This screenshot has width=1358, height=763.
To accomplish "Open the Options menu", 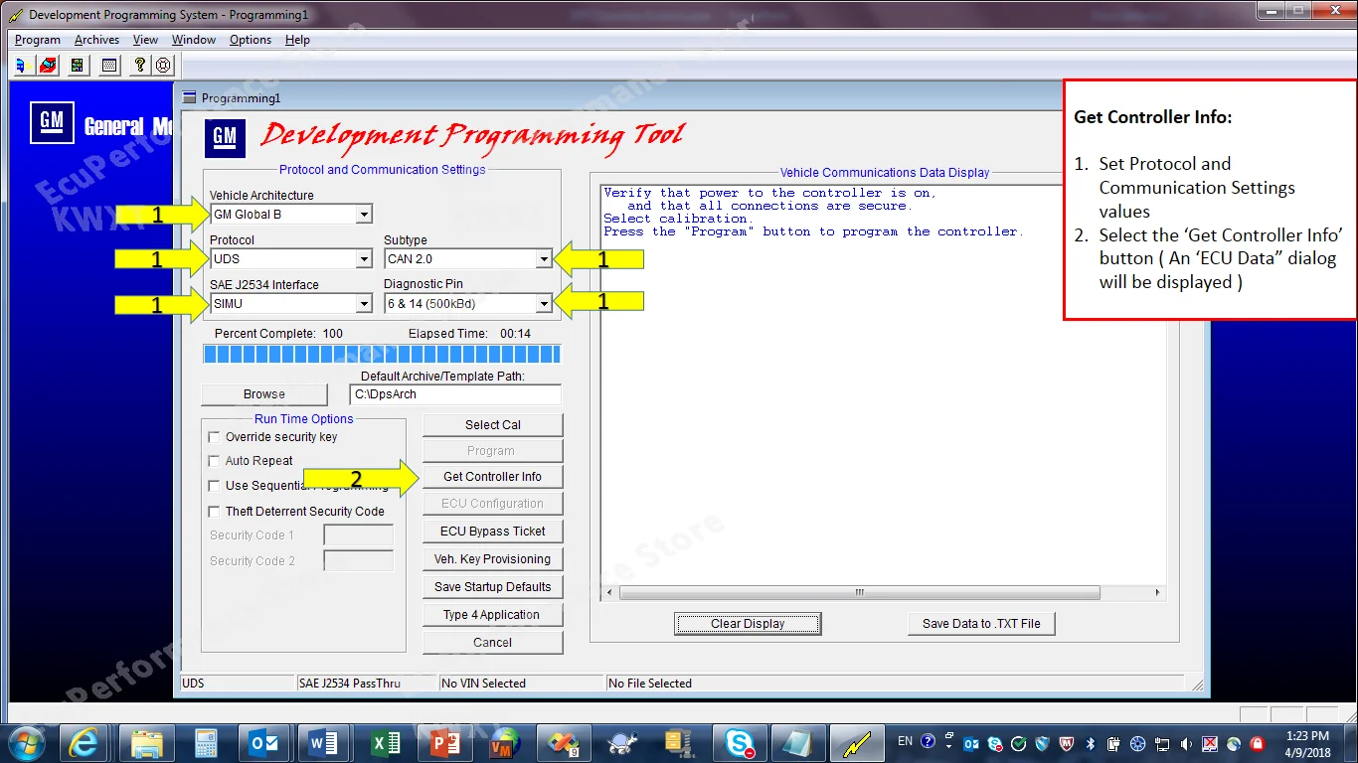I will pyautogui.click(x=251, y=40).
